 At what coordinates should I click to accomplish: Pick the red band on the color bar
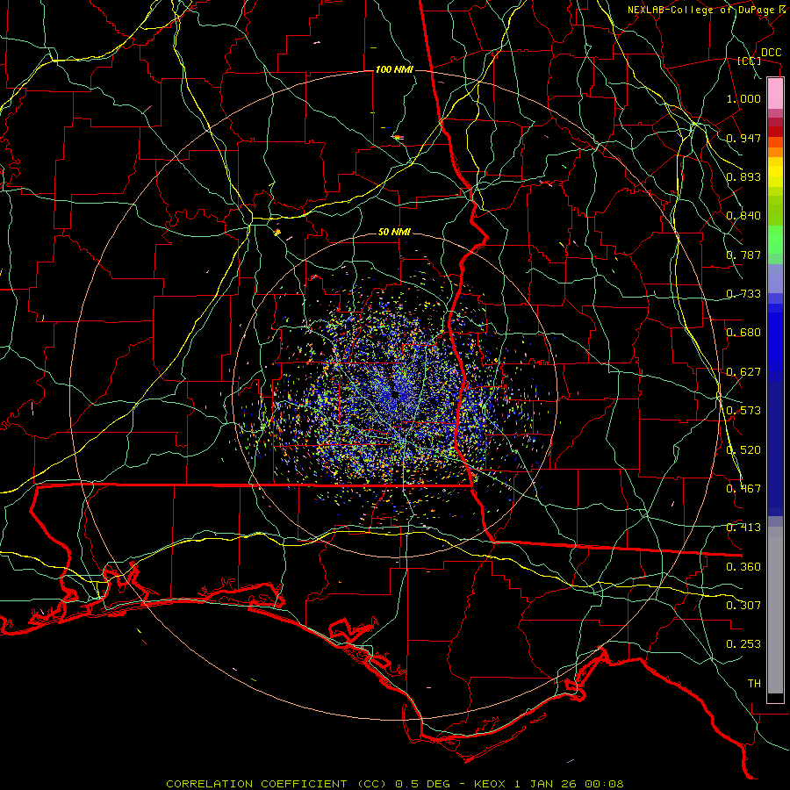pyautogui.click(x=775, y=131)
